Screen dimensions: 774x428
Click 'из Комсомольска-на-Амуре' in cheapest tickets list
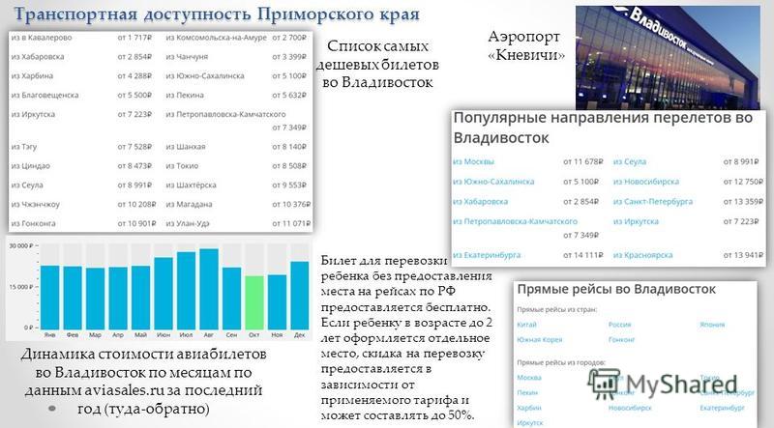[x=216, y=38]
